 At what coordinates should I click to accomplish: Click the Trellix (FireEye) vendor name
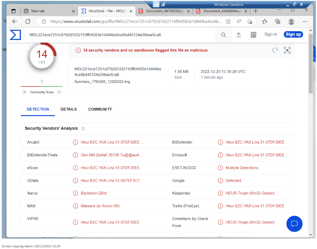pyautogui.click(x=186, y=206)
